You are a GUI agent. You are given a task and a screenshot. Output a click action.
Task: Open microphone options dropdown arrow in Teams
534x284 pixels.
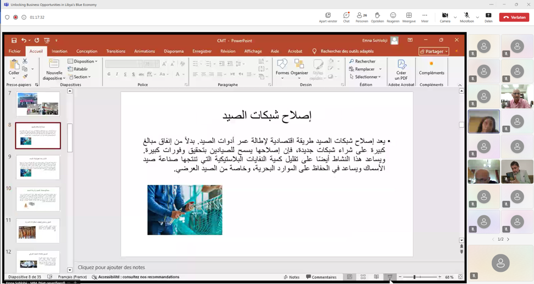(x=477, y=17)
